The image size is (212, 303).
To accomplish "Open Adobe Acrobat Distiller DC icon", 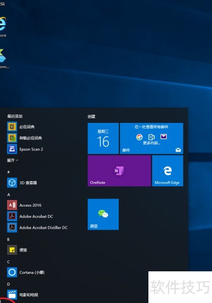I will coord(12,227).
